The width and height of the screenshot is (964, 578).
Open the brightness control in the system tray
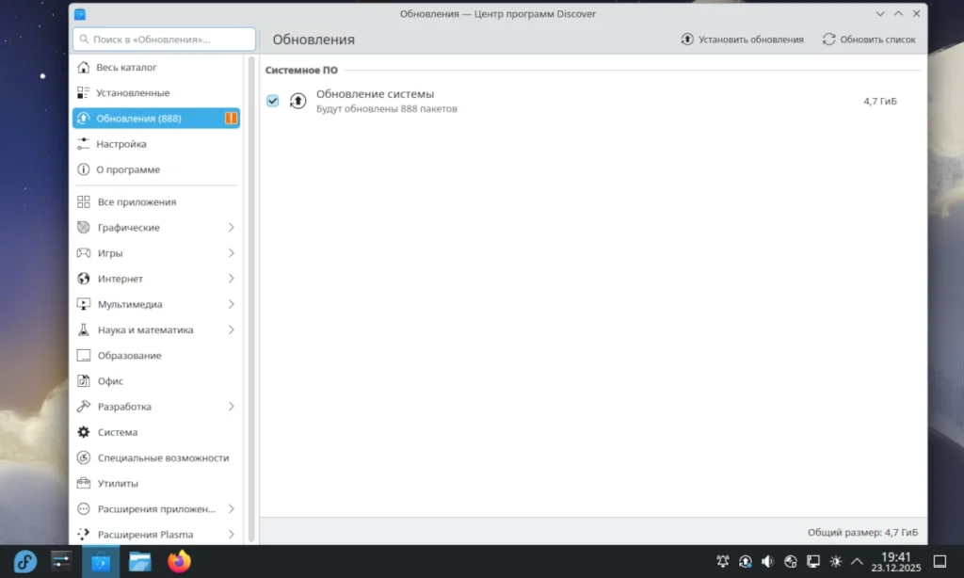836,561
